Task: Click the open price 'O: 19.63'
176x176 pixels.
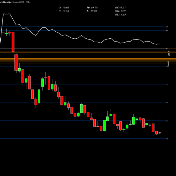Action: click(x=64, y=8)
